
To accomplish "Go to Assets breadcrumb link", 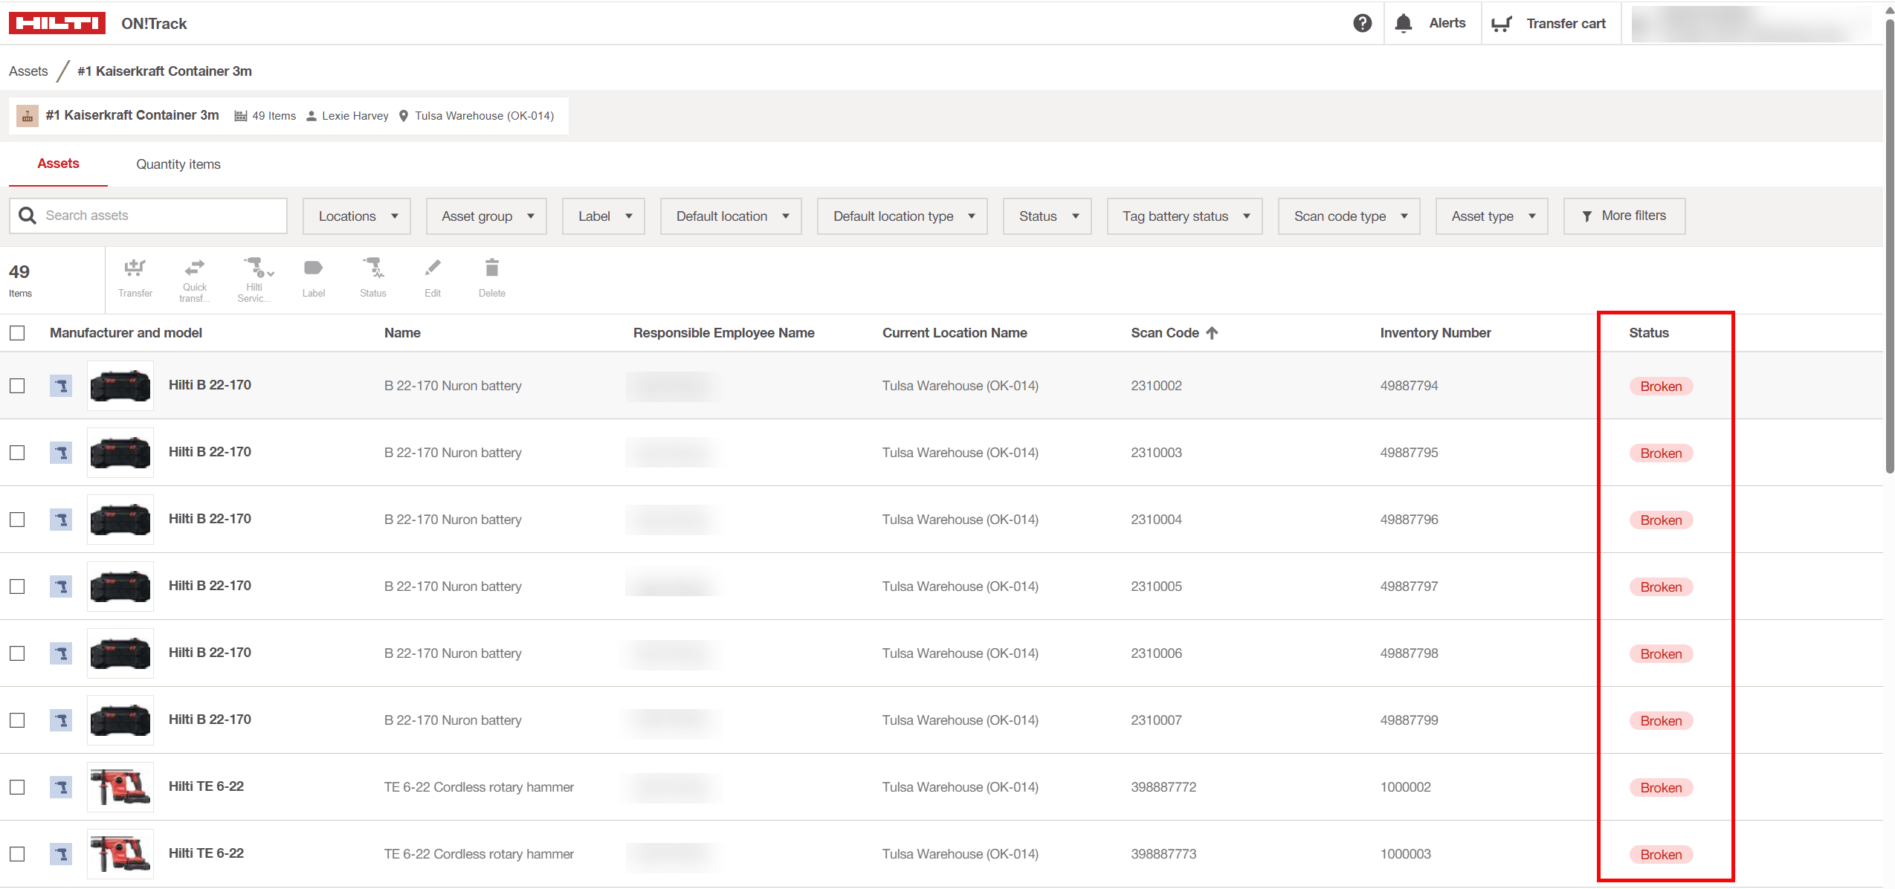I will point(28,71).
